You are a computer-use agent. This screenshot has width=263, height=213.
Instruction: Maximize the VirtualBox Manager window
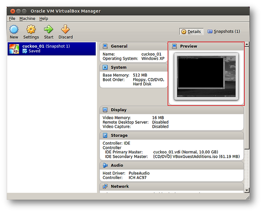point(24,11)
